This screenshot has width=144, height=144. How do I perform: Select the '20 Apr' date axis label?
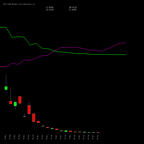(x=74, y=137)
